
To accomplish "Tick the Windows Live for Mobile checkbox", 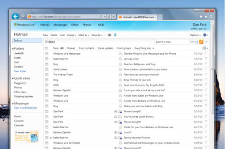I will point(47,143).
